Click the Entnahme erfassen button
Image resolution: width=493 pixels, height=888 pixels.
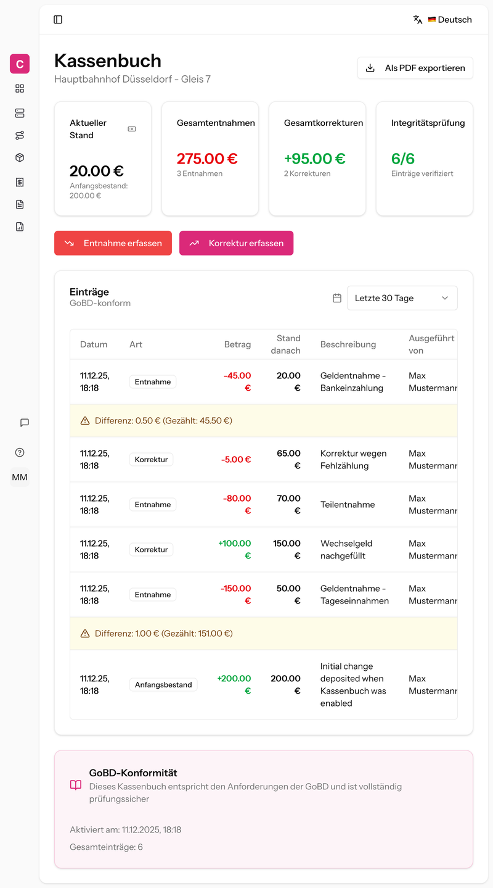point(113,243)
